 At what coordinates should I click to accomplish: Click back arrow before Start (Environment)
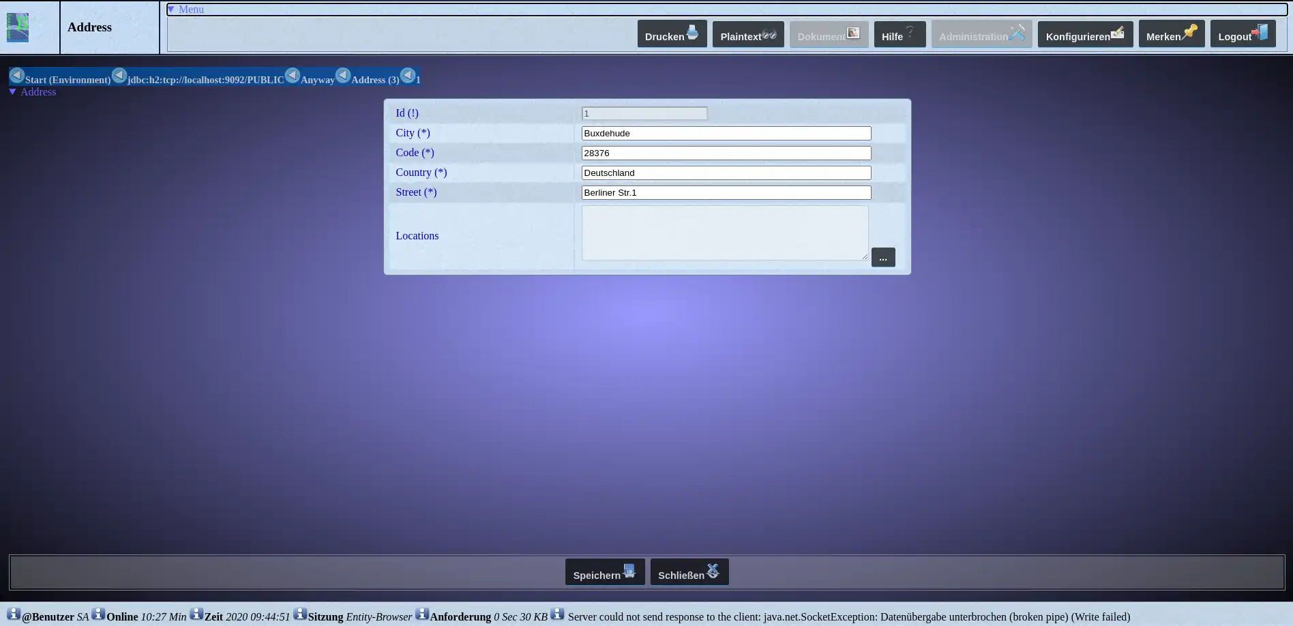point(17,76)
